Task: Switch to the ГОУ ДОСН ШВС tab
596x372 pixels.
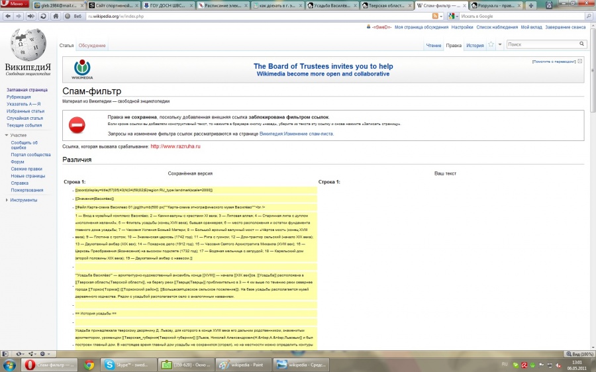Action: 169,5
